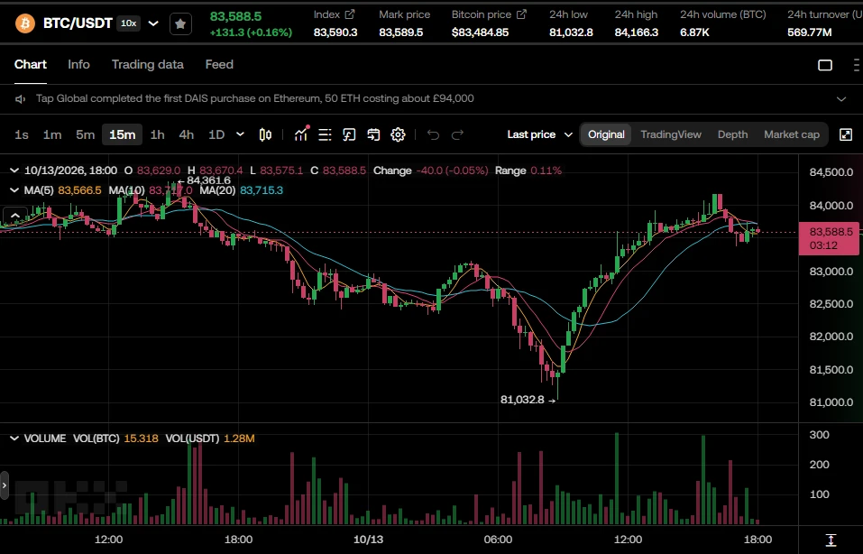The width and height of the screenshot is (863, 554).
Task: Go to the Feed tab
Action: coord(219,64)
